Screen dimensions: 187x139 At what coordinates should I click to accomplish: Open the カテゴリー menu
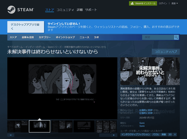45,37
